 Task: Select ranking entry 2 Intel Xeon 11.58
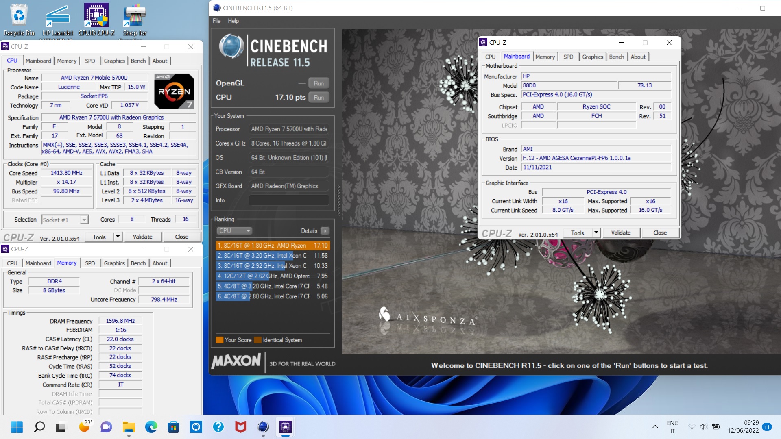(273, 256)
